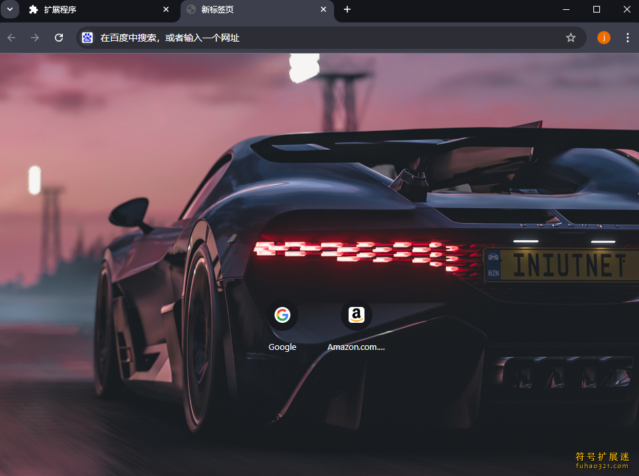Bookmark this page with star icon
The height and width of the screenshot is (476, 639).
coord(570,38)
